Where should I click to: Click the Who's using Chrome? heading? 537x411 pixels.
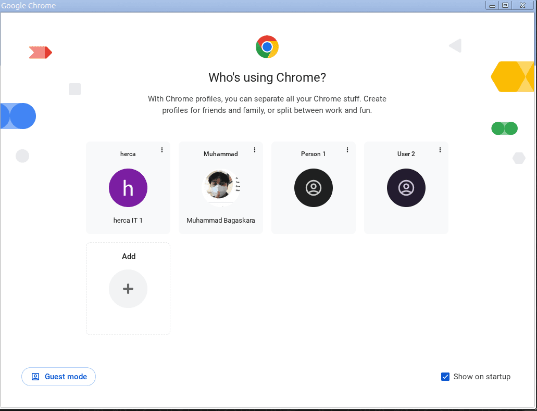click(267, 78)
